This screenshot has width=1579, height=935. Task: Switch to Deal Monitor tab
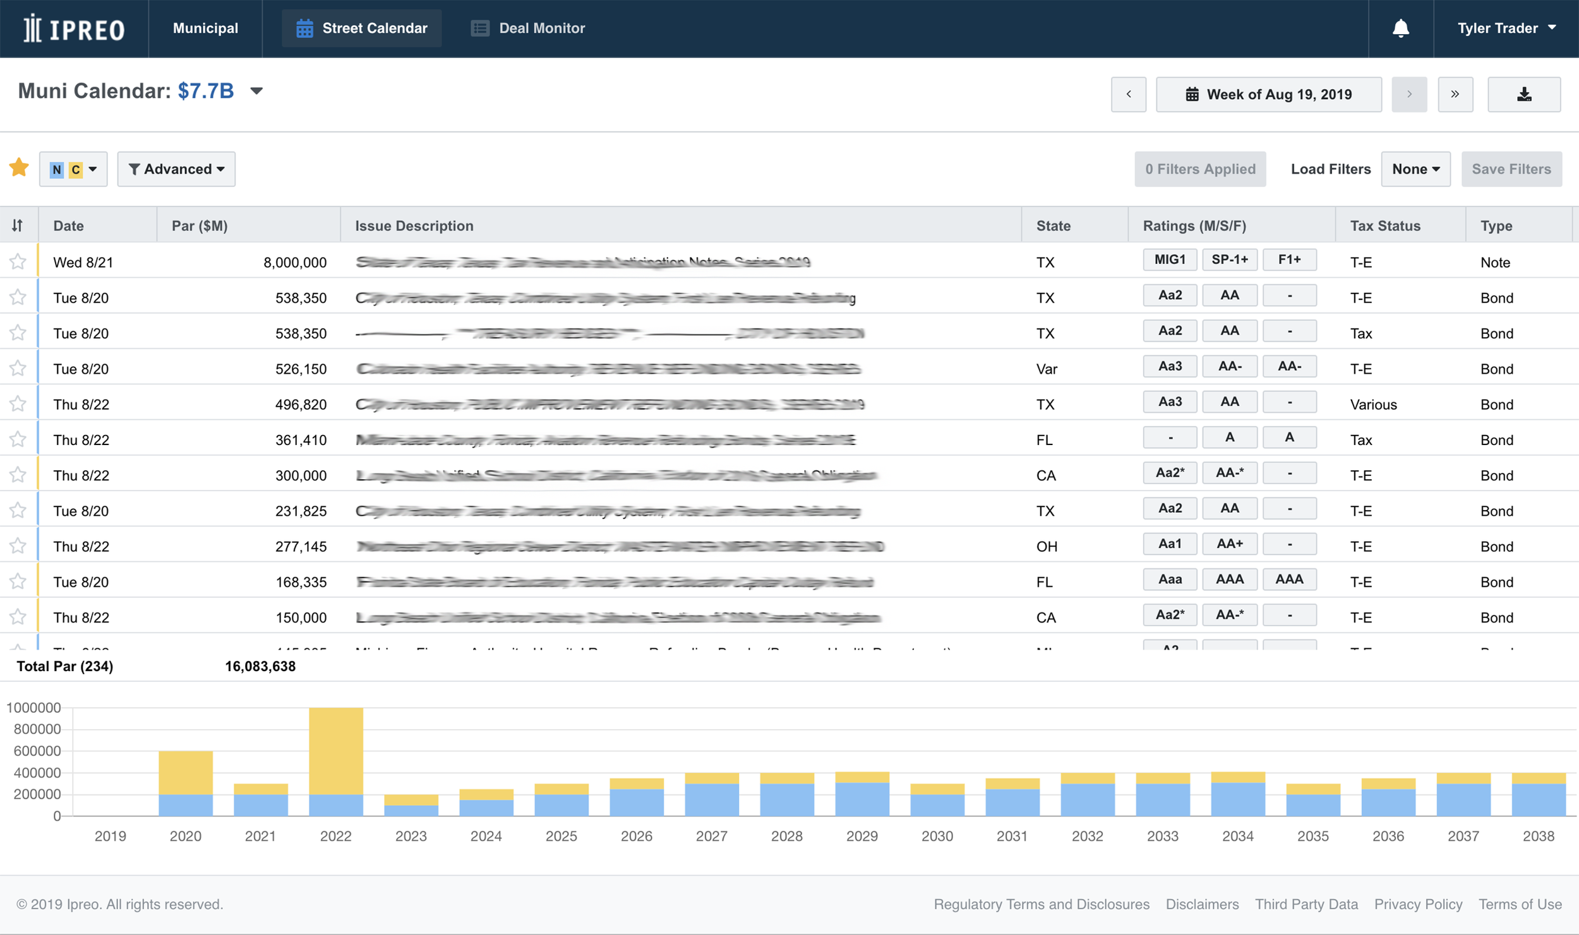[x=528, y=28]
